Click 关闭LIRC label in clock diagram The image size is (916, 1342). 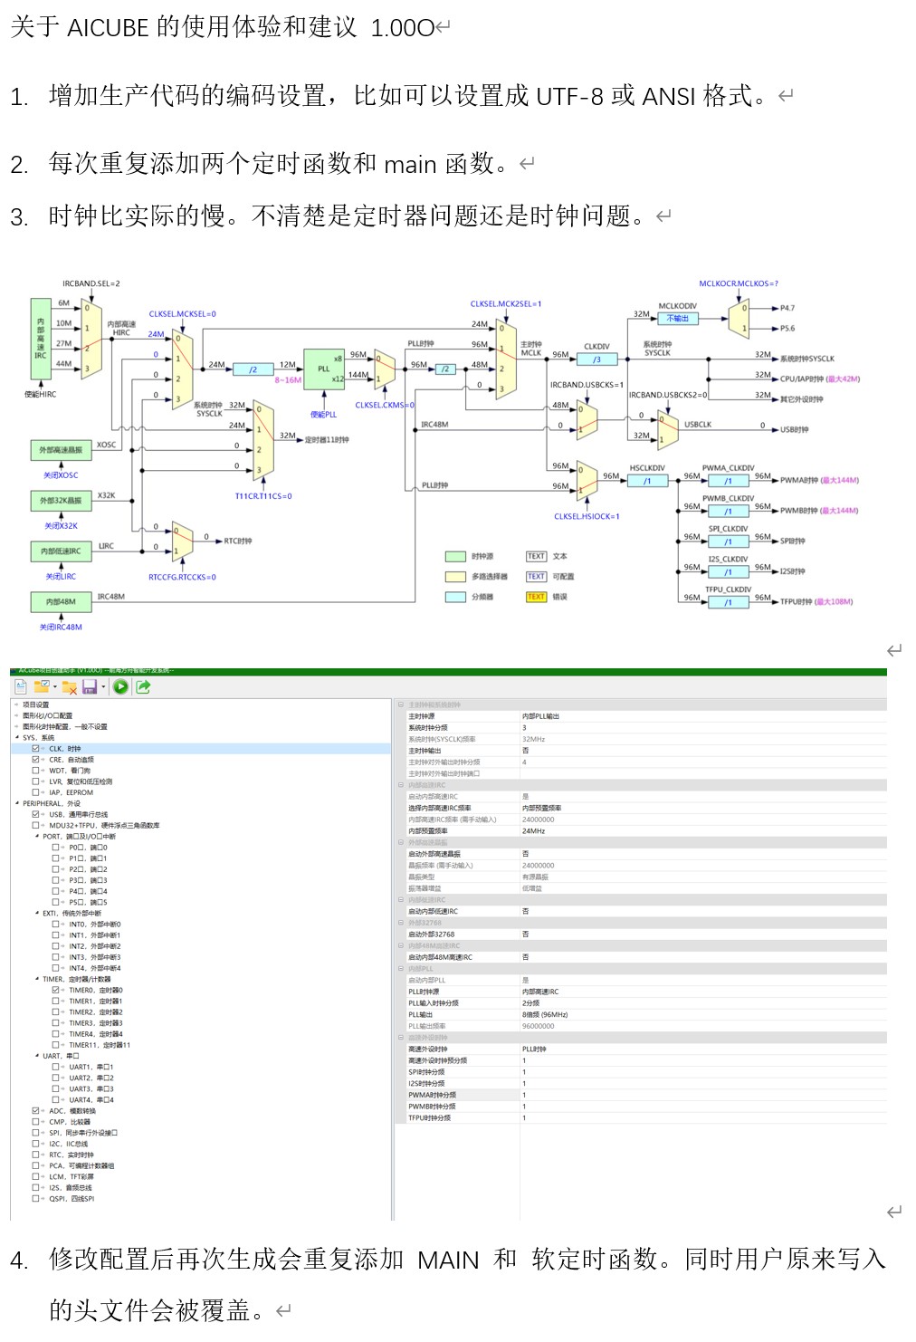click(61, 577)
